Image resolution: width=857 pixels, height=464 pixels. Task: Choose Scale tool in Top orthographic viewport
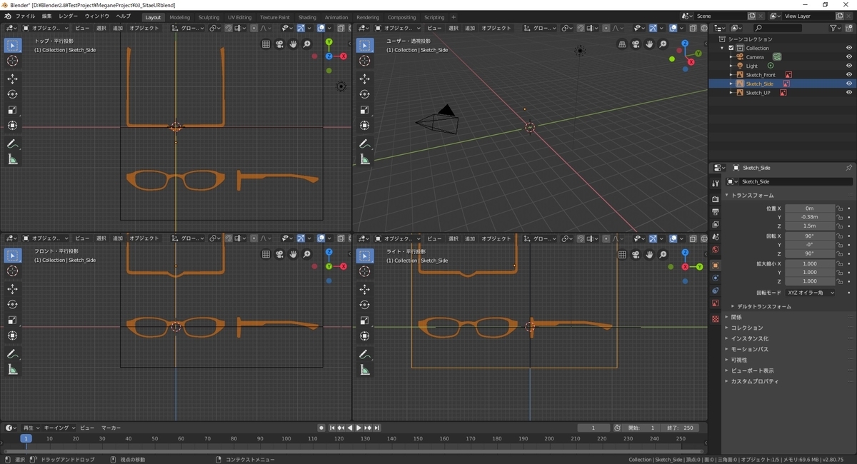12,110
